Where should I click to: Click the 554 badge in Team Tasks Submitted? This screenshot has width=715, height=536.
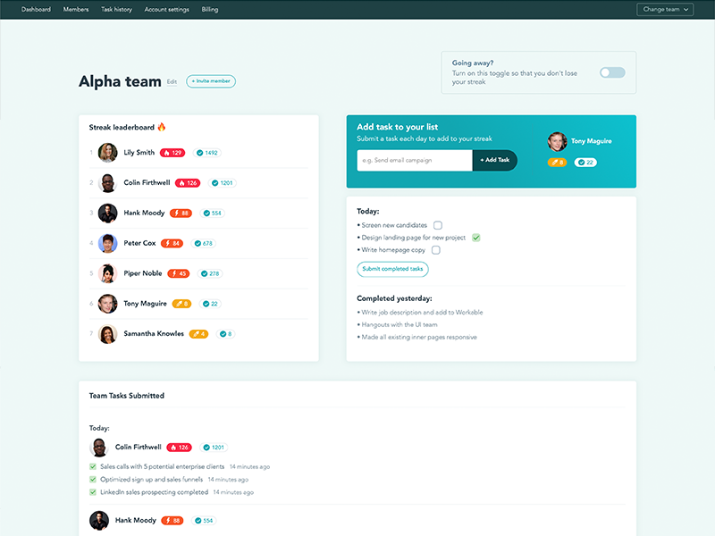[x=204, y=521]
